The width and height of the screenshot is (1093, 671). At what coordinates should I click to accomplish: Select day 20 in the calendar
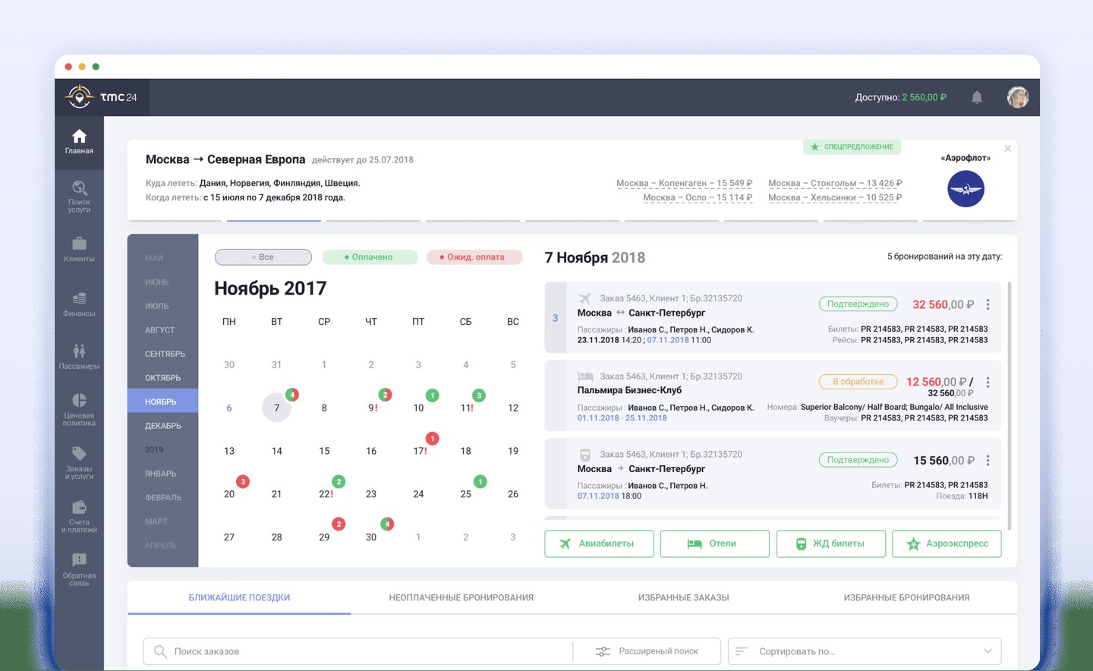pos(229,494)
